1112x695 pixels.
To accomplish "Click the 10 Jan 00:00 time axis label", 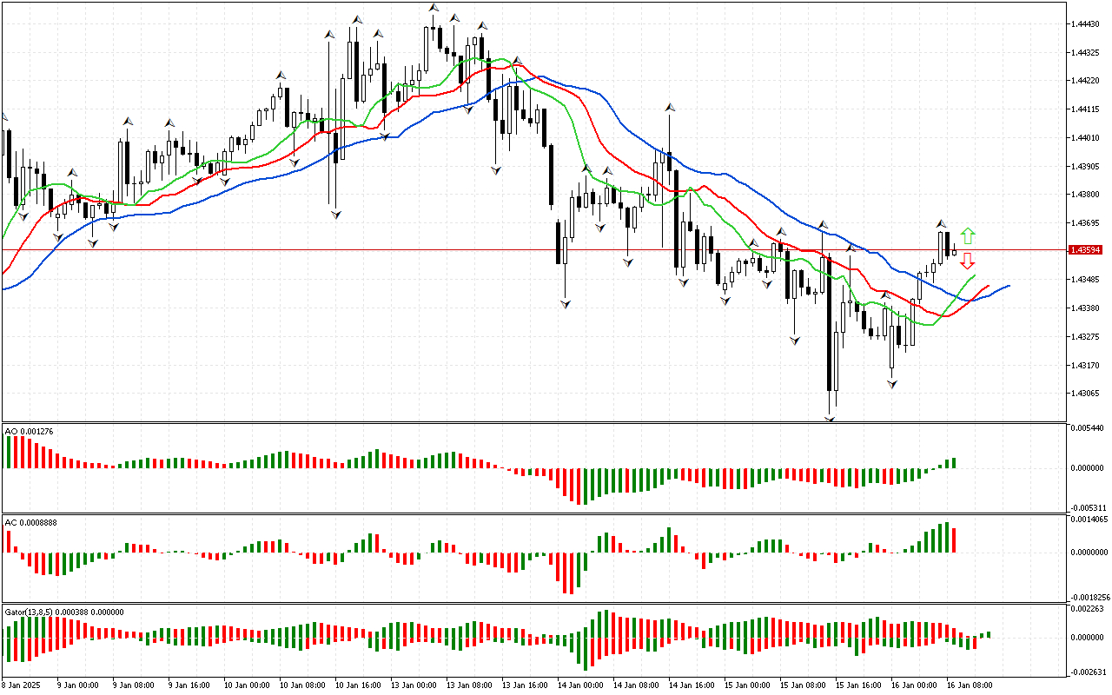I will (248, 685).
